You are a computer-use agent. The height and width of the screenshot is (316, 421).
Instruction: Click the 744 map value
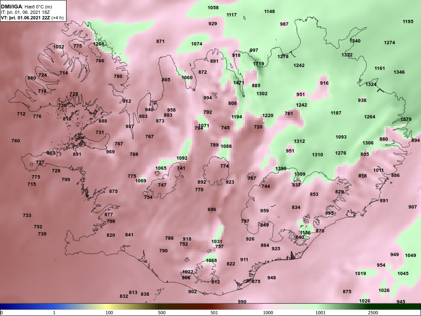click(266, 187)
